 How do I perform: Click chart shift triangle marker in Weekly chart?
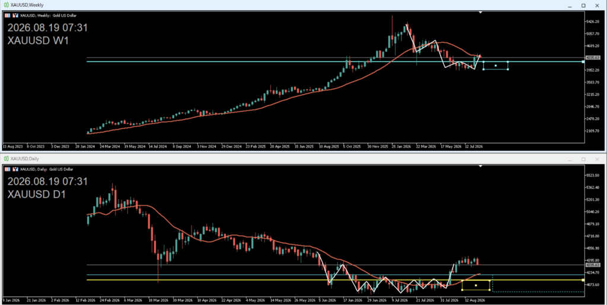pyautogui.click(x=480, y=12)
